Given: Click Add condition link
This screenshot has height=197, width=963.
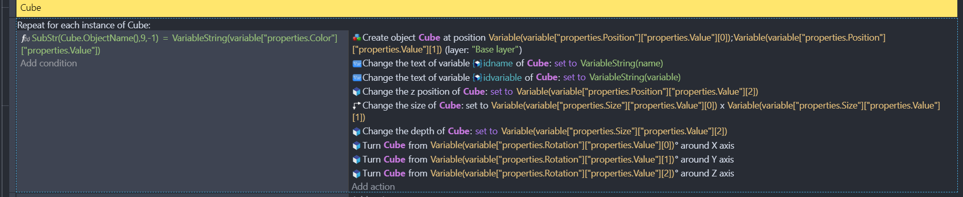Looking at the screenshot, I should (x=48, y=63).
